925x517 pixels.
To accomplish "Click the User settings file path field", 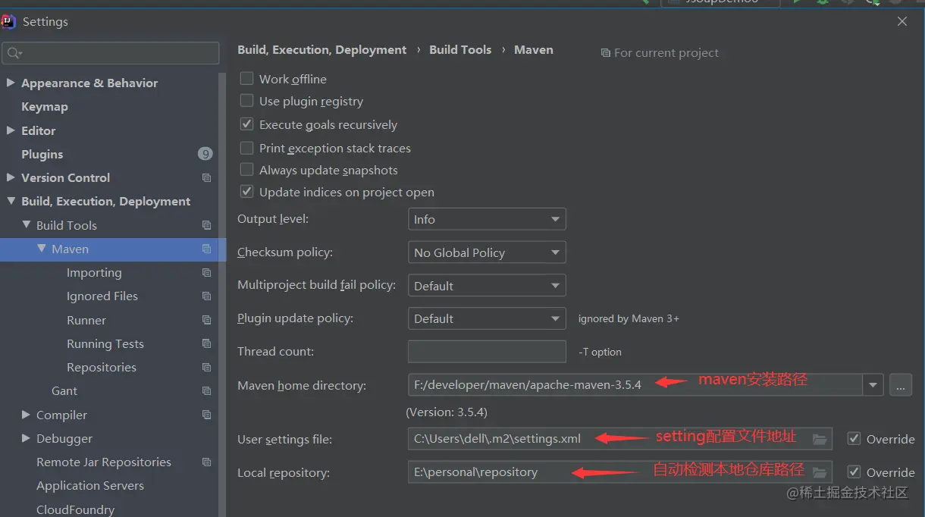I will pyautogui.click(x=619, y=439).
